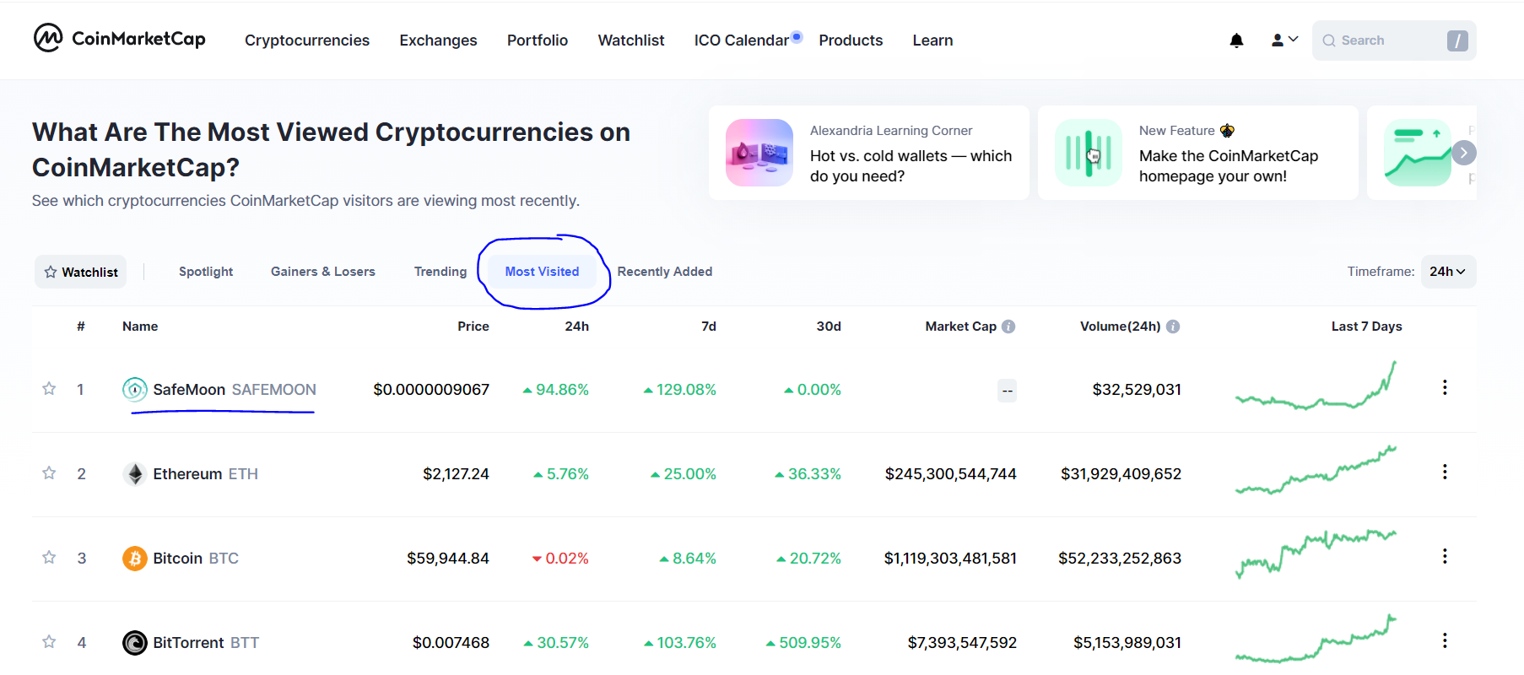Click the Bitcoin price $59,944.84

[x=448, y=558]
